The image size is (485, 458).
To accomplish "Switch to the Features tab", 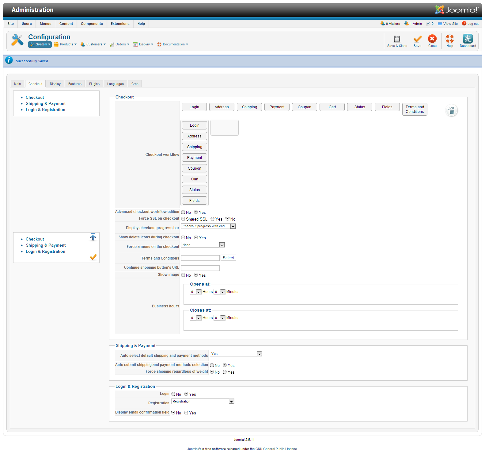I will tap(75, 84).
